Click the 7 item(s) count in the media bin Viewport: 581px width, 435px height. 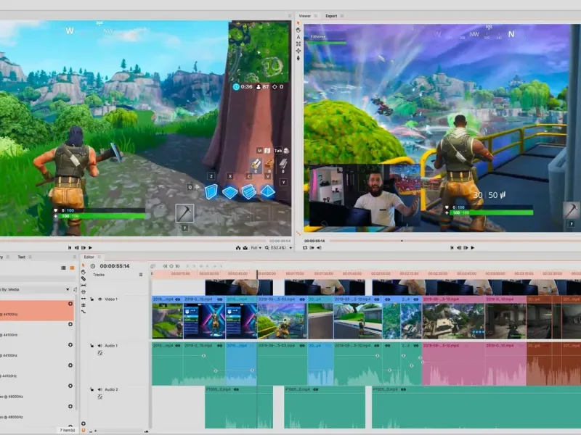click(67, 430)
